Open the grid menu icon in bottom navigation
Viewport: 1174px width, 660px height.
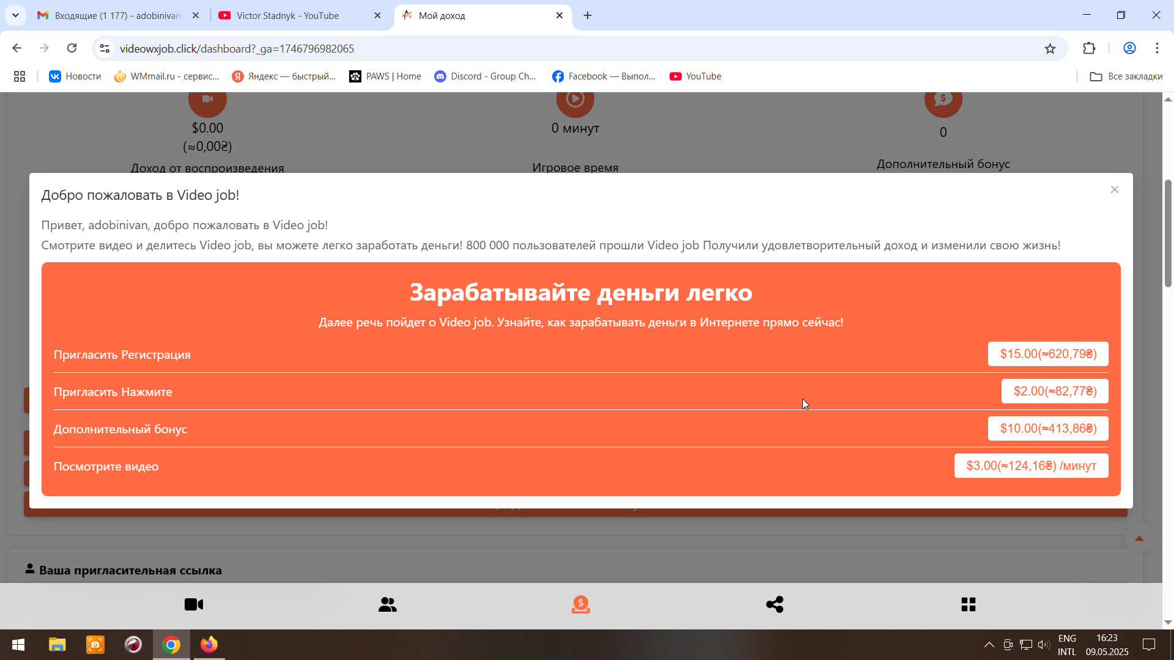coord(969,604)
